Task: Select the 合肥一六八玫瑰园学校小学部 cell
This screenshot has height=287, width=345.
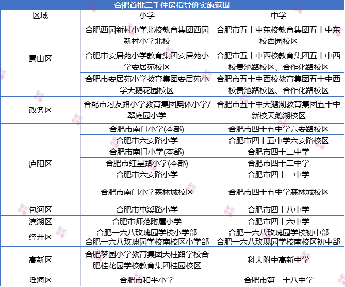Action: tap(147, 233)
